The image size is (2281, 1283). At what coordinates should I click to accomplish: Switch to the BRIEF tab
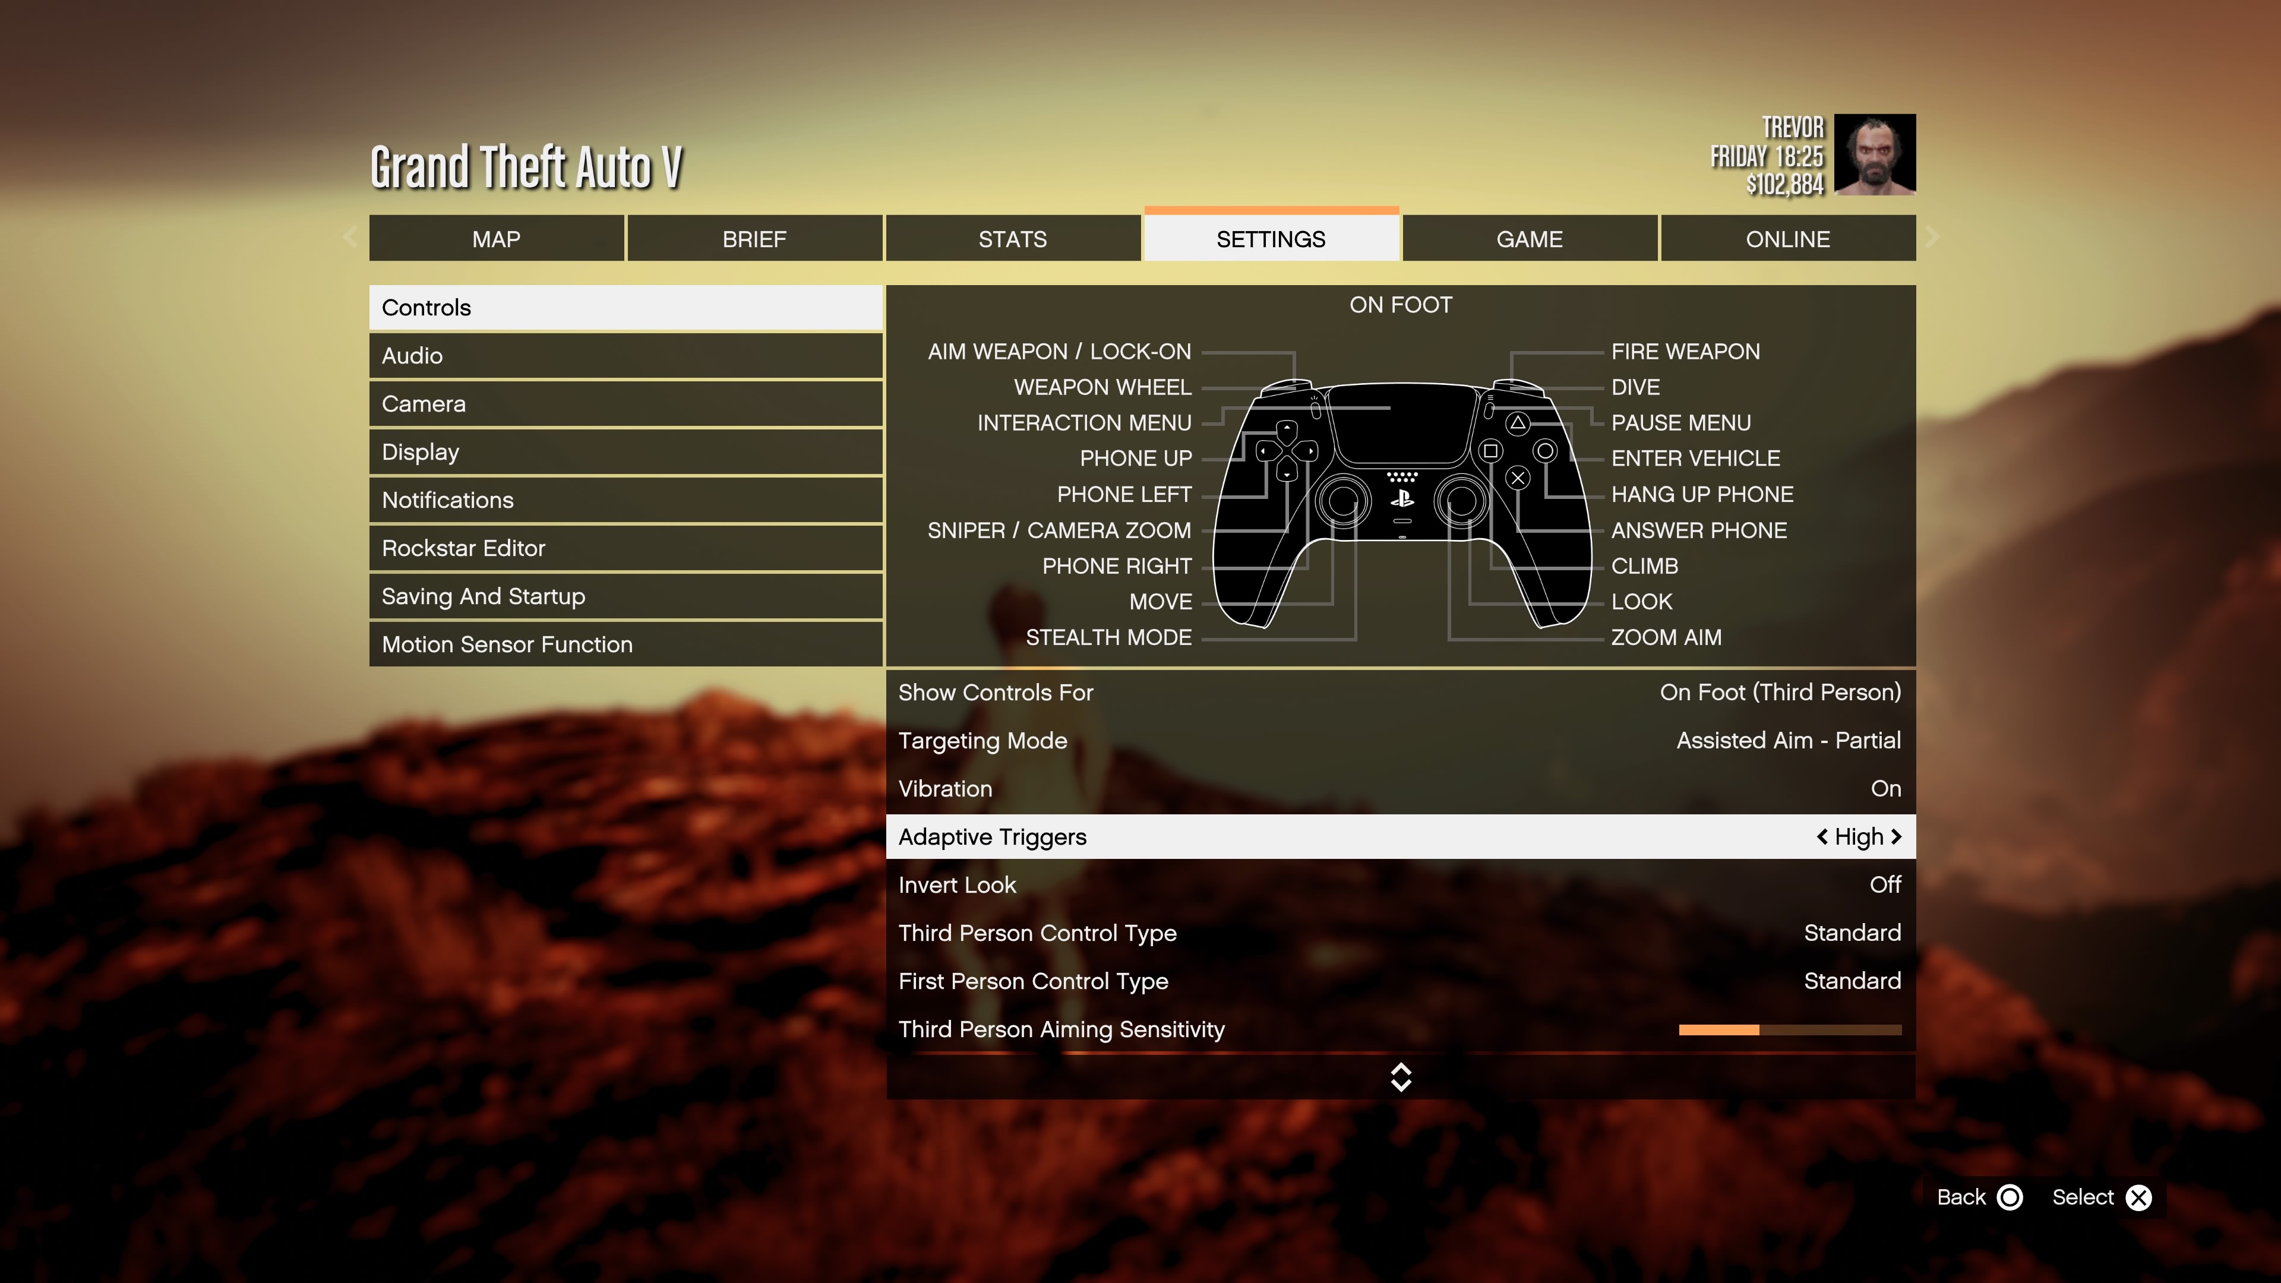click(754, 238)
